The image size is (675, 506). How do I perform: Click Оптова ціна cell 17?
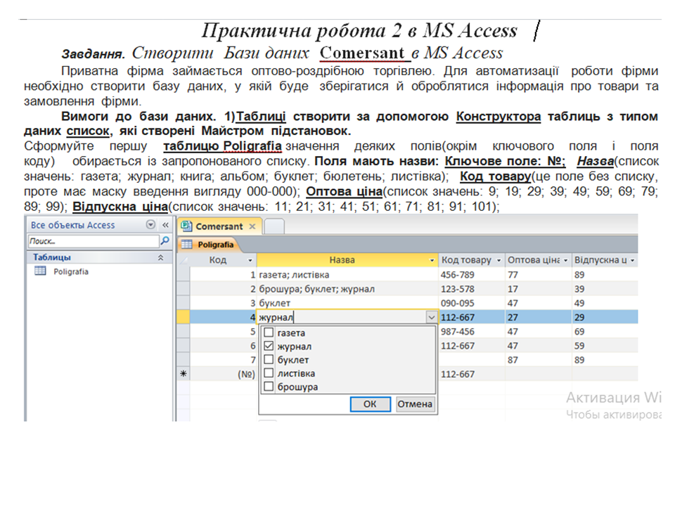(x=539, y=289)
